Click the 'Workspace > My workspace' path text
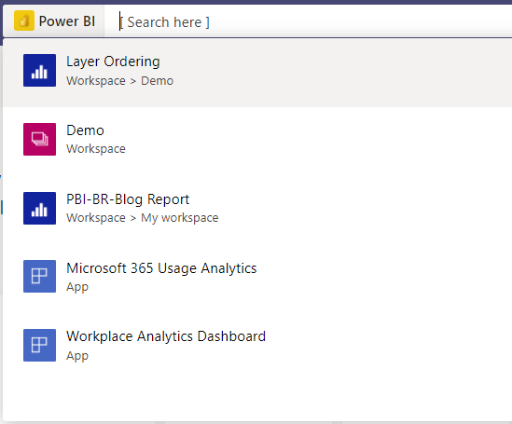 tap(143, 218)
